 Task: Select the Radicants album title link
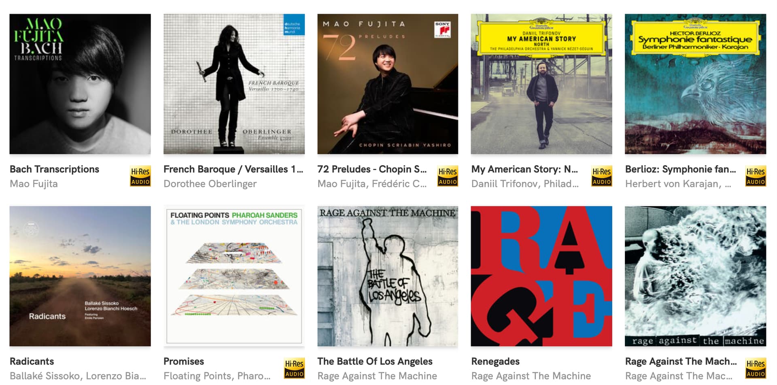[32, 361]
